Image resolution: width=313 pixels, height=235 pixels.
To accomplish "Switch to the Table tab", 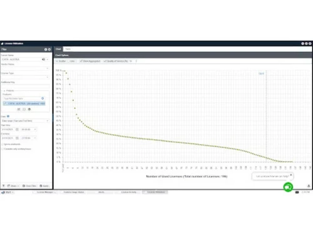I will pos(68,49).
